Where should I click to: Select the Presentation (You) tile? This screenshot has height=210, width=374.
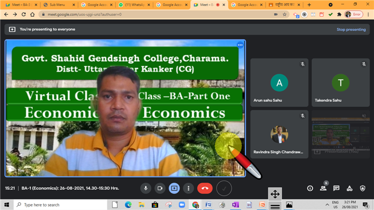click(341, 135)
